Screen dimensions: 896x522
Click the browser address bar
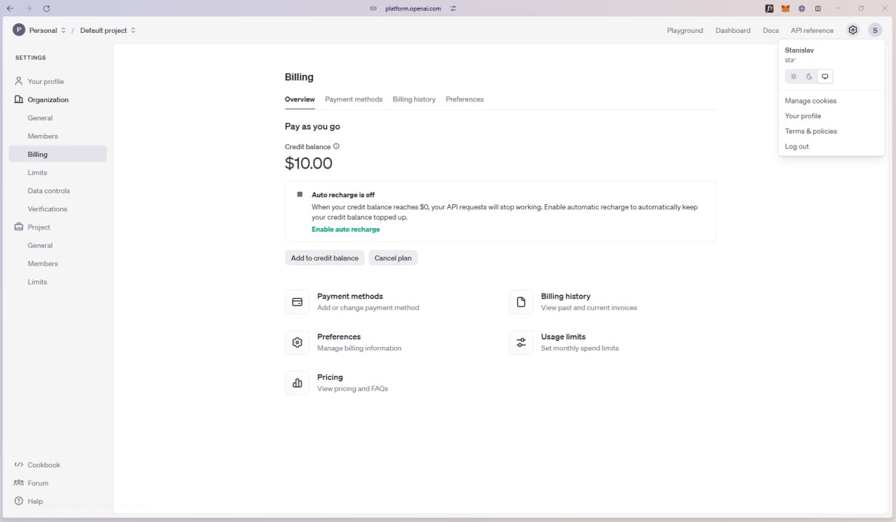click(x=413, y=8)
